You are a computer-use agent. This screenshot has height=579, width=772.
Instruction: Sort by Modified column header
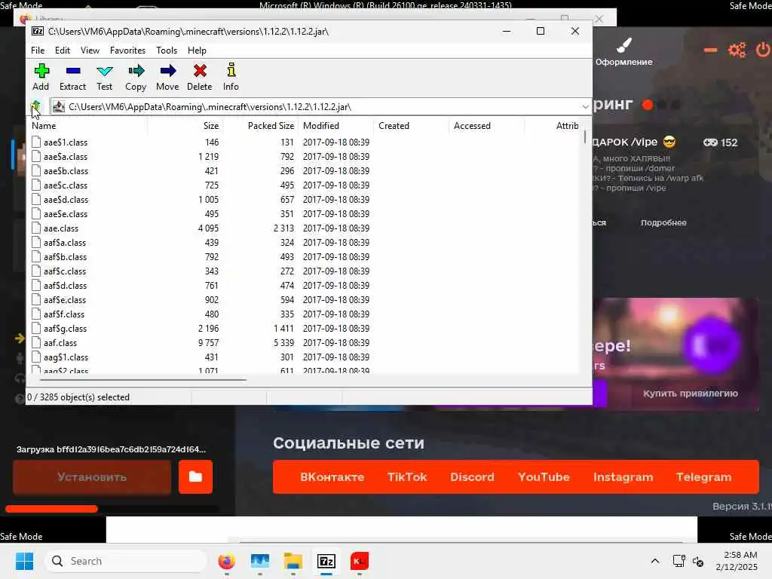335,126
